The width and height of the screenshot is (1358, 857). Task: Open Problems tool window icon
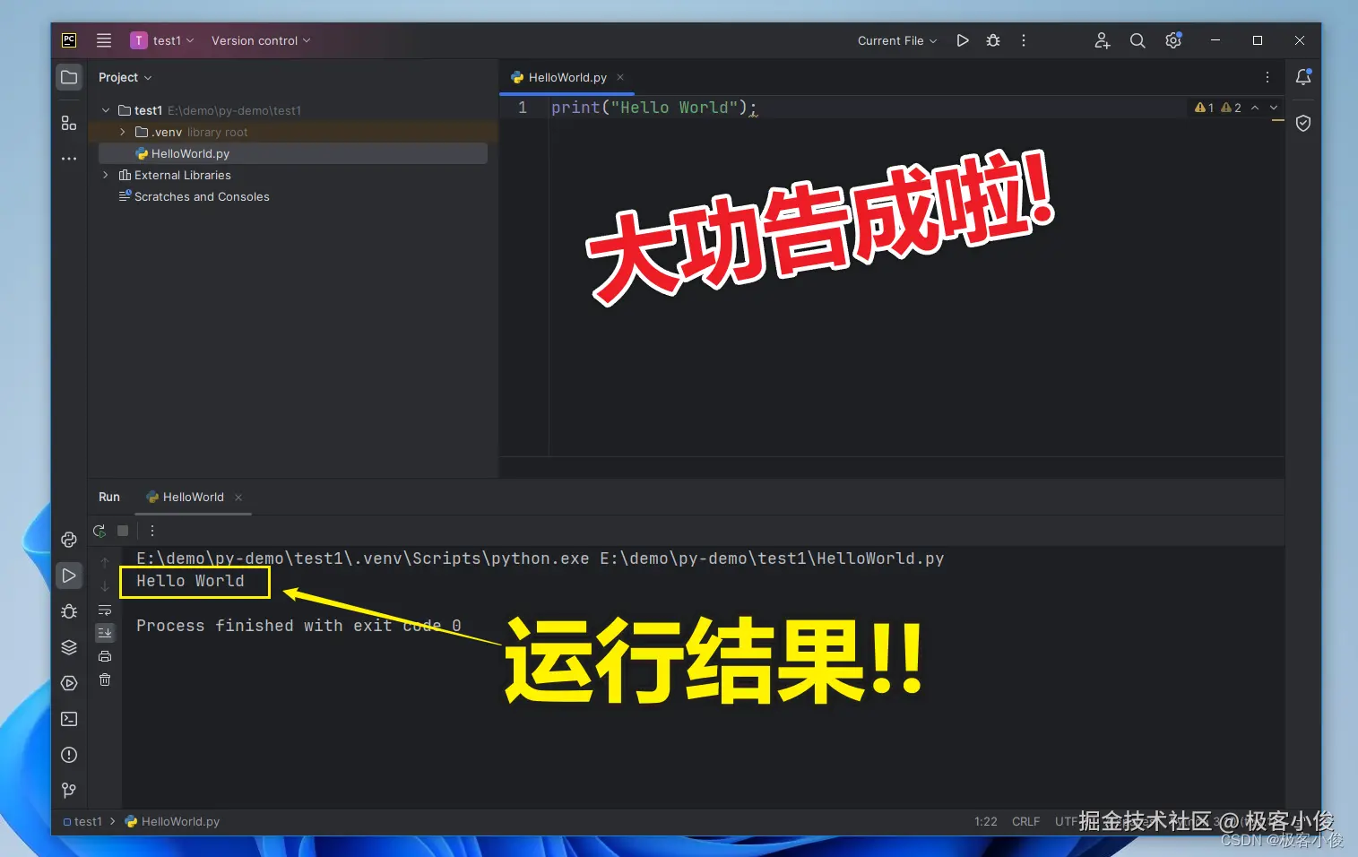pos(69,755)
